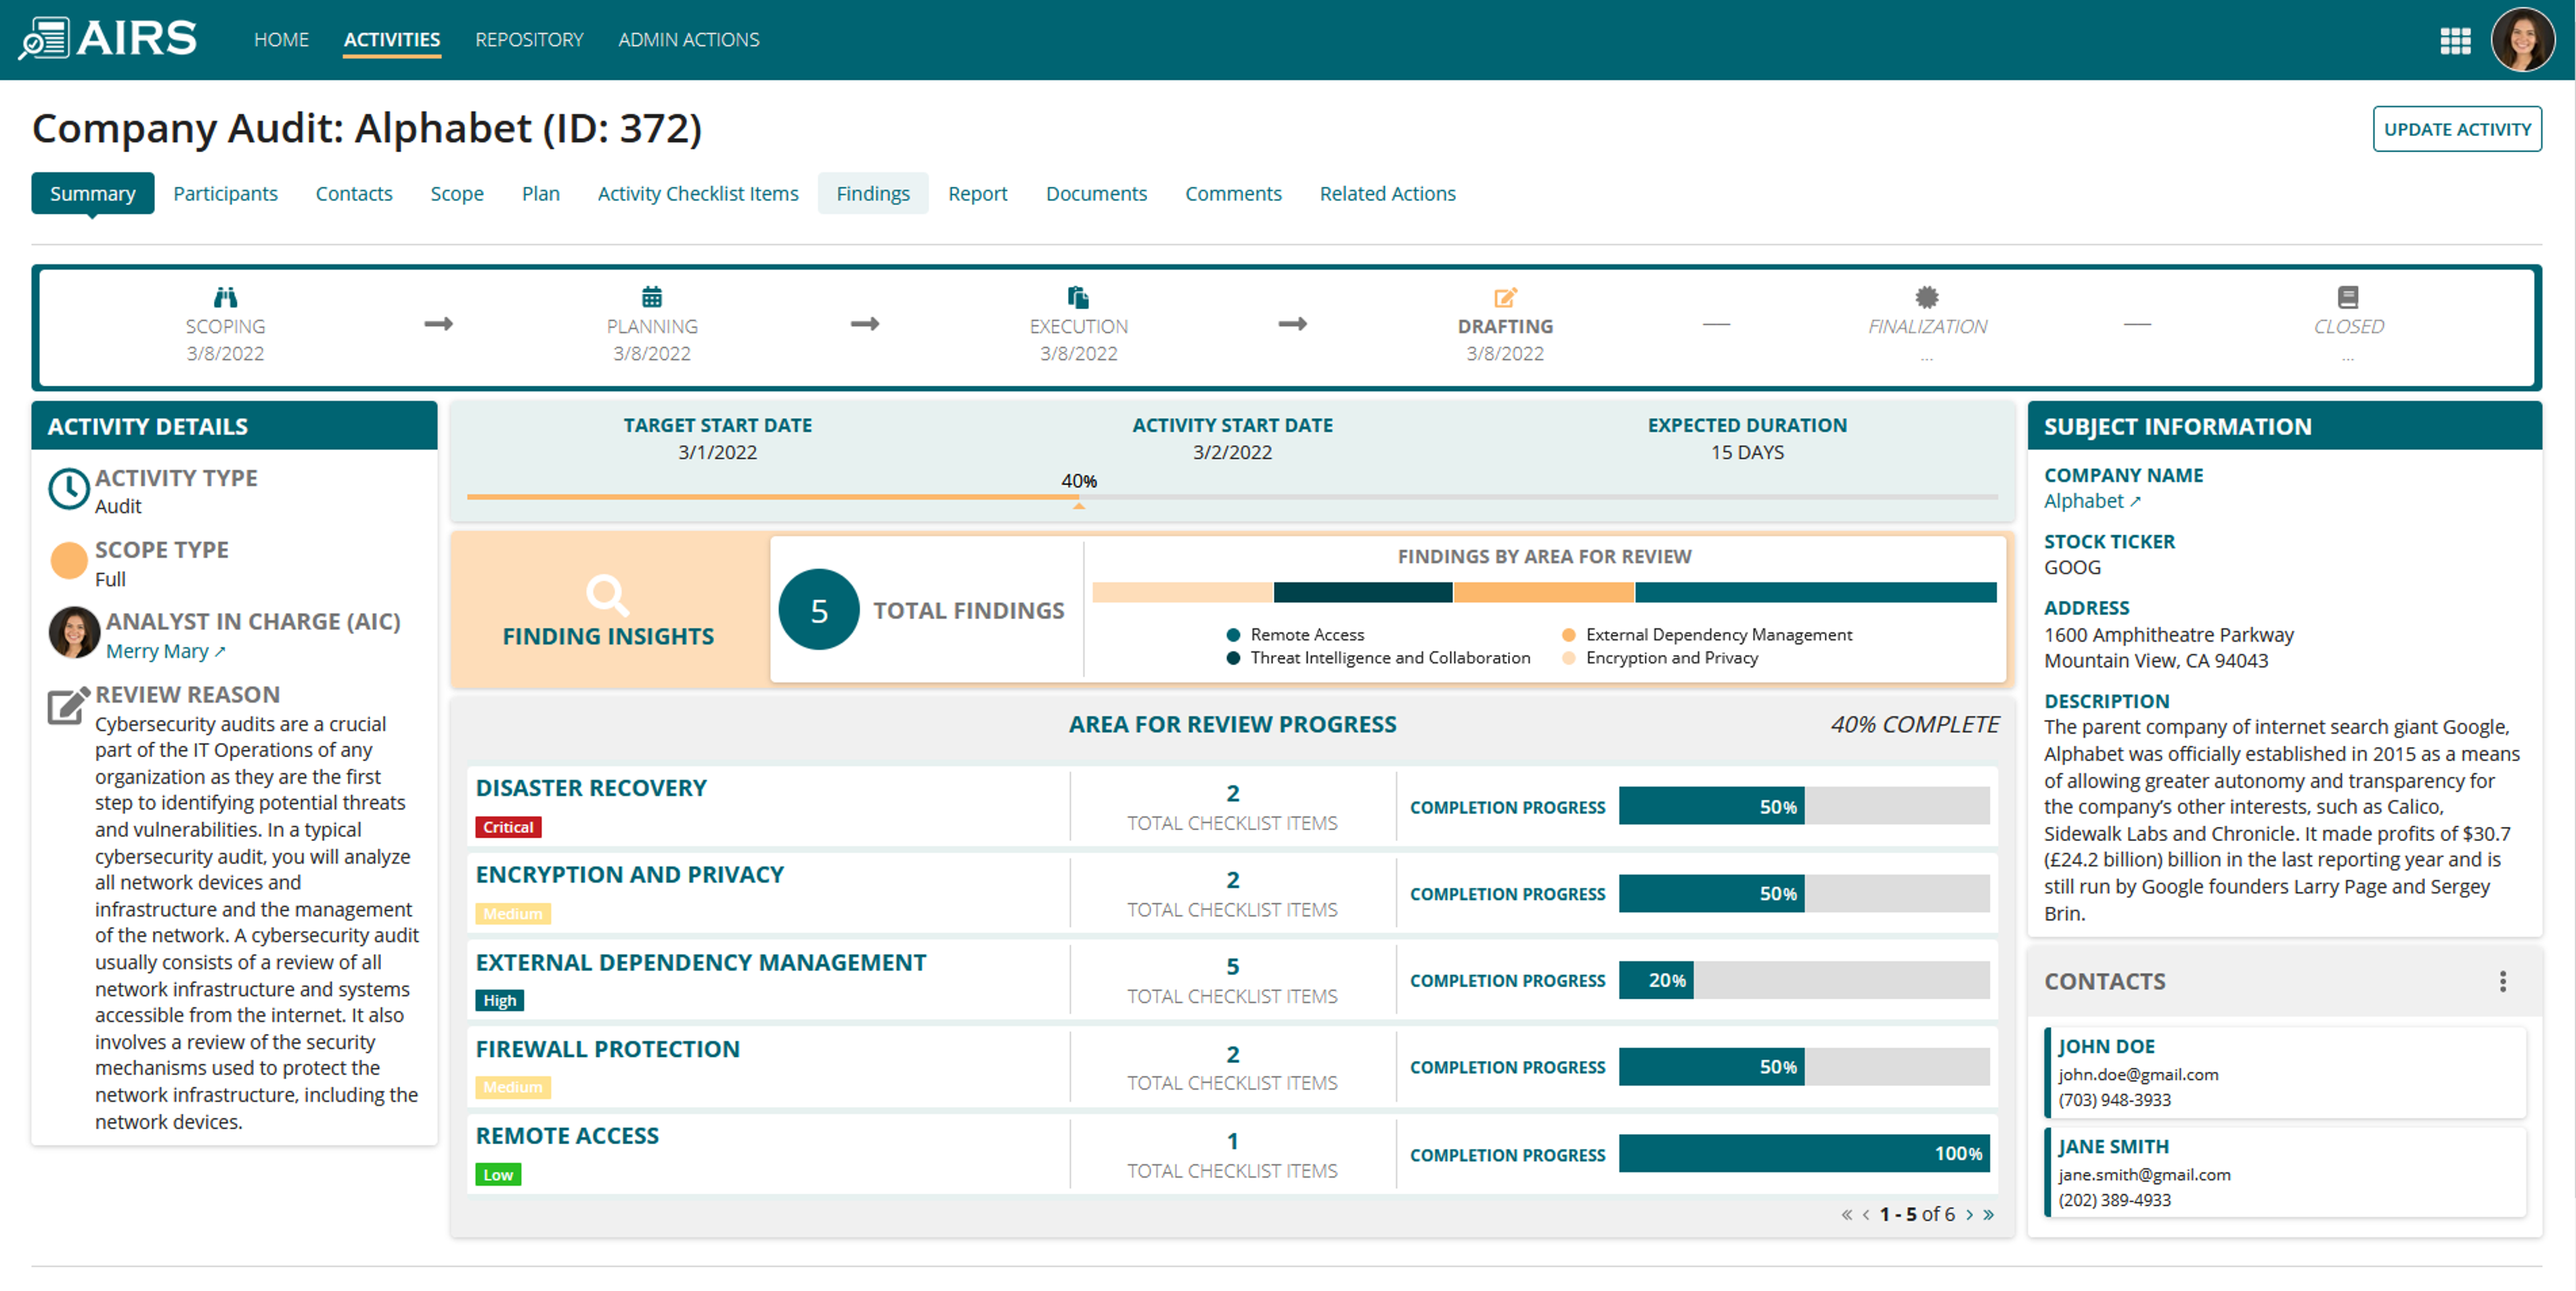The image size is (2576, 1291).
Task: Click the jane.smith@gmail.com email address
Action: [2144, 1175]
